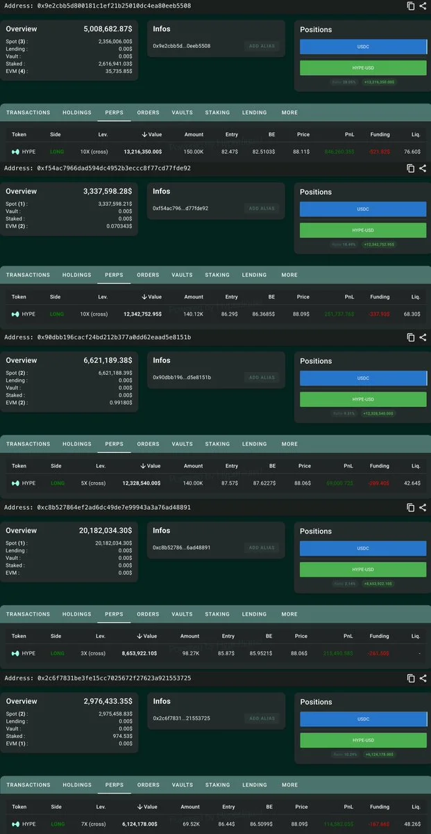Add alias for 0xf54ac796...d77fde92

[262, 209]
